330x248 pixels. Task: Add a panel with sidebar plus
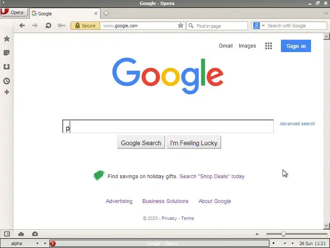point(7,92)
